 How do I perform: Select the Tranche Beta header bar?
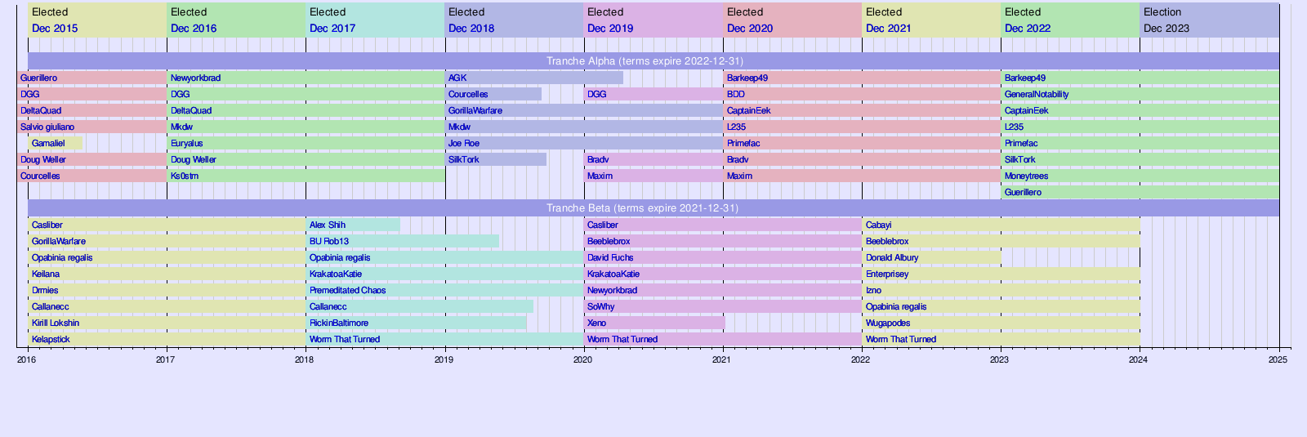[642, 208]
